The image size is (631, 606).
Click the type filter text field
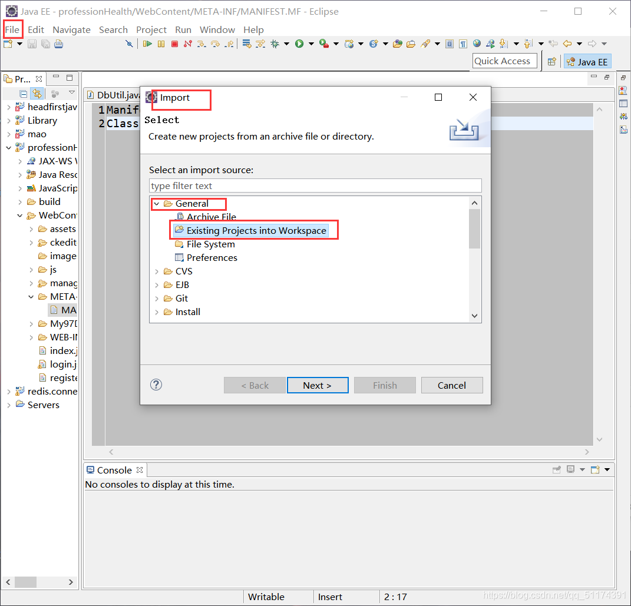click(315, 186)
